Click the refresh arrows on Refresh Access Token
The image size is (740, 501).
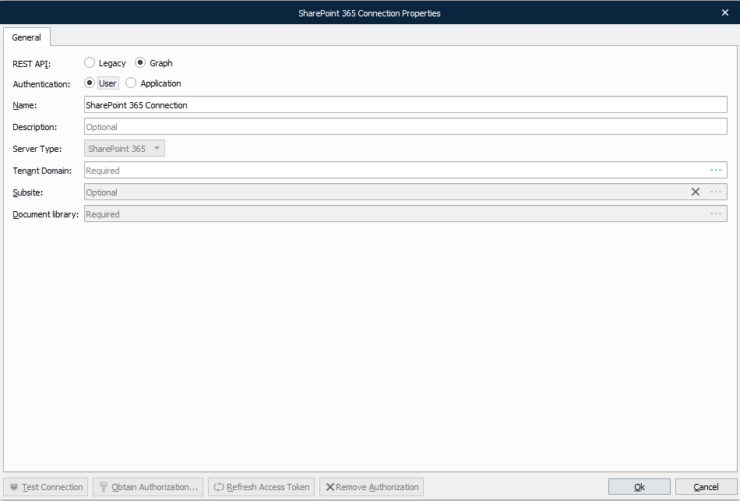(218, 487)
